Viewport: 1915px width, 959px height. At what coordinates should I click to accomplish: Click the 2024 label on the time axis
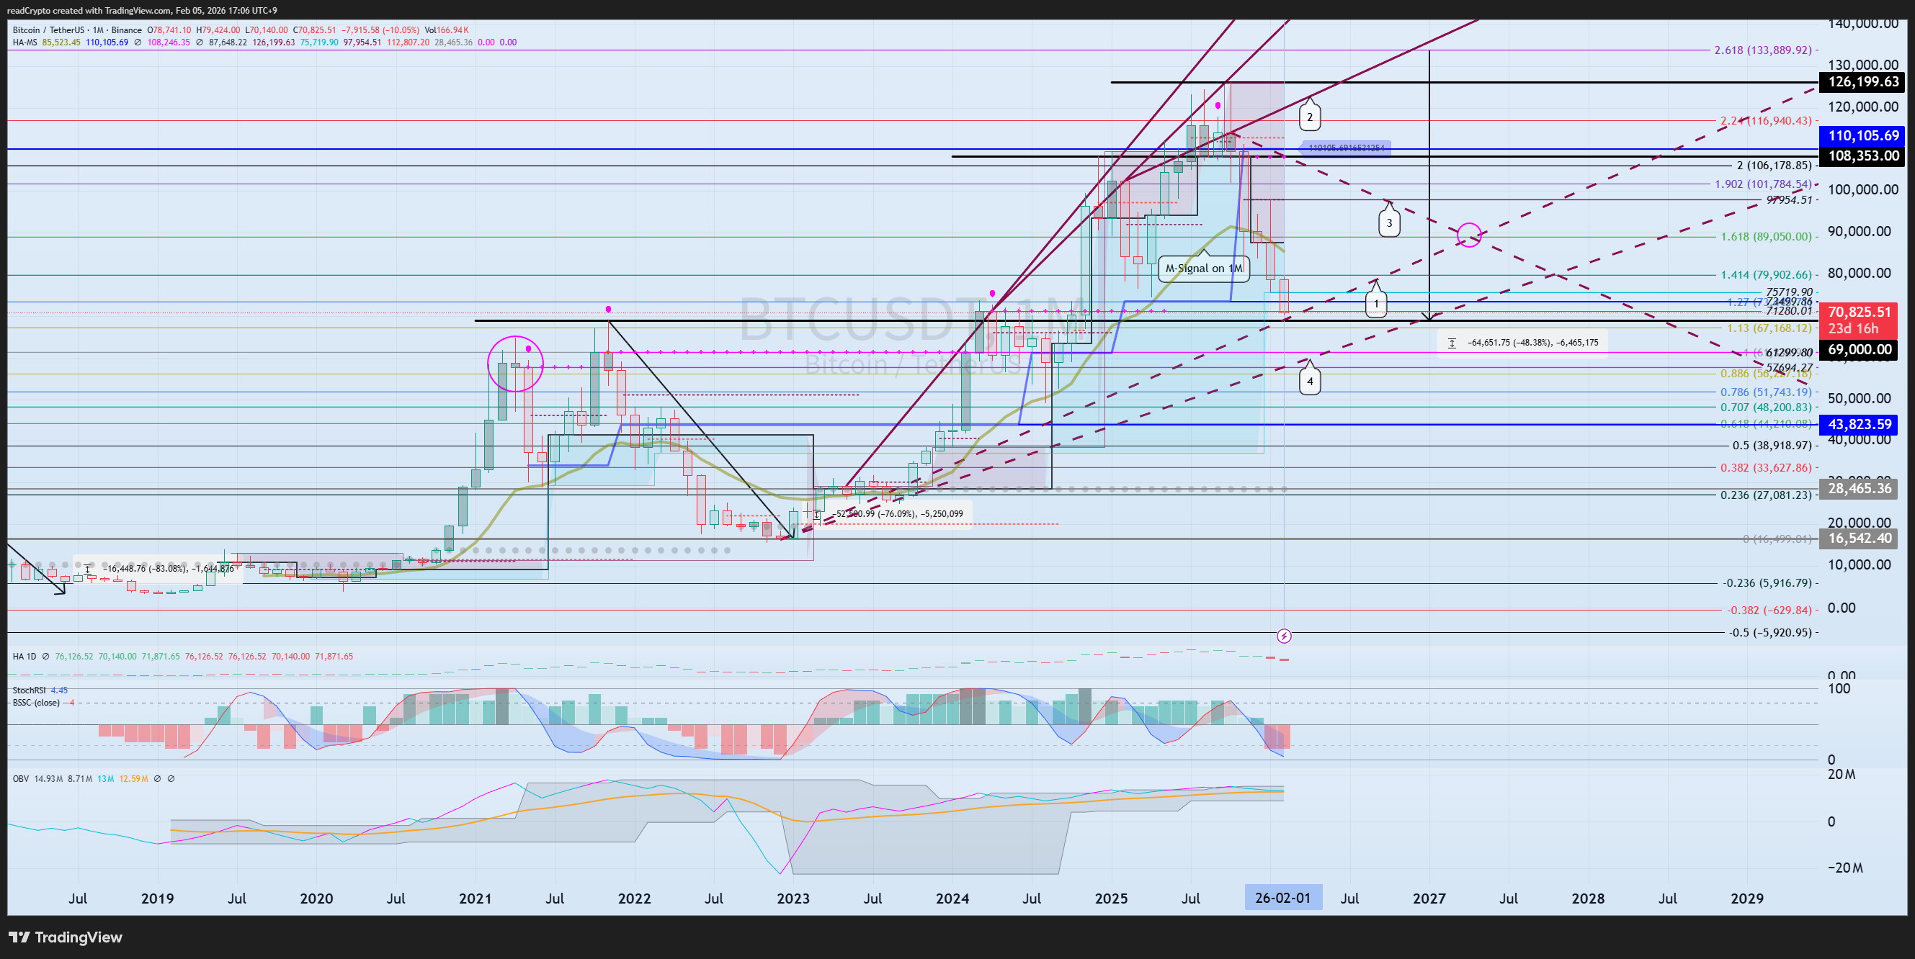[952, 898]
